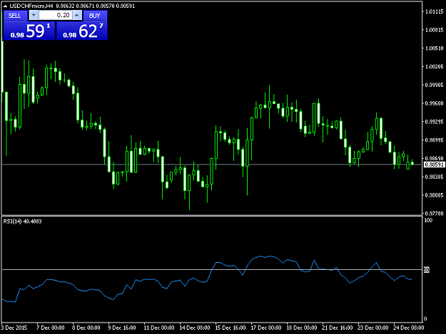The image size is (446, 334).
Task: Click time axis label 7 Dec 00:00
Action: coord(51,328)
